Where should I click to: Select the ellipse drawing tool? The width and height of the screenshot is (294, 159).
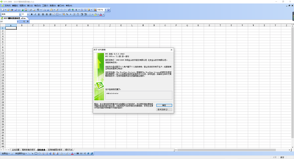pos(40,153)
